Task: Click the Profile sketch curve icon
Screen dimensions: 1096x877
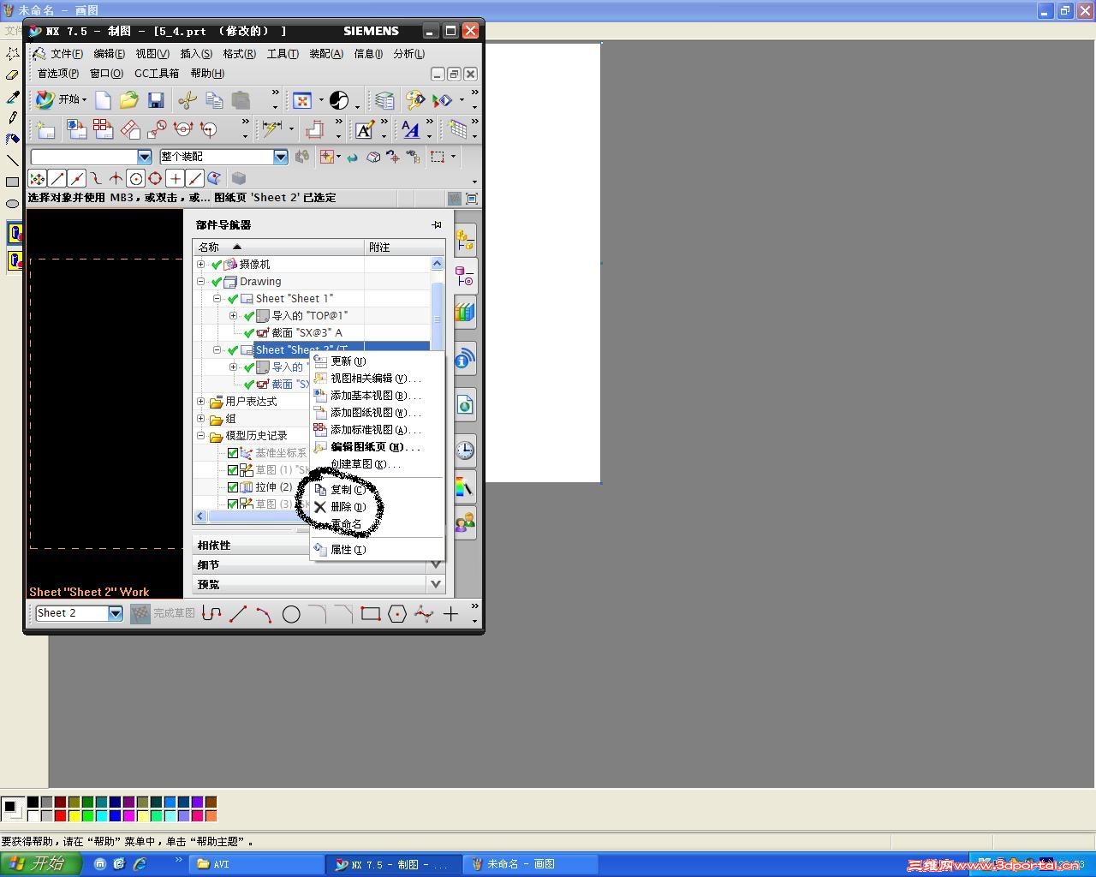Action: click(x=211, y=613)
